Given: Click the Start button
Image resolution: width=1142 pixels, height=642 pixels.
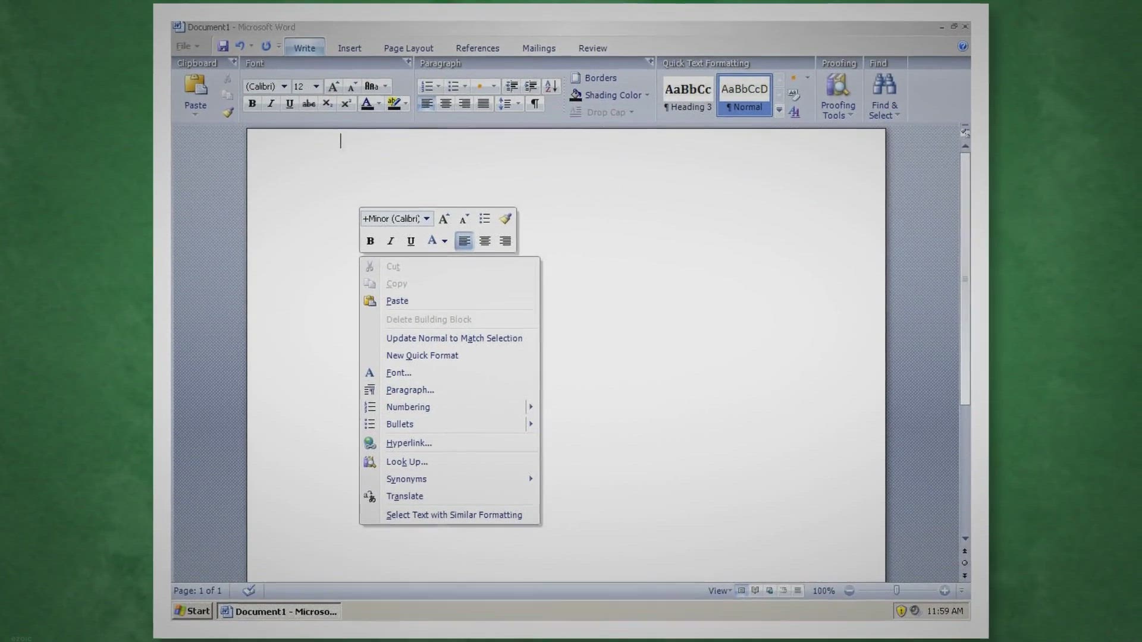Looking at the screenshot, I should pyautogui.click(x=192, y=611).
